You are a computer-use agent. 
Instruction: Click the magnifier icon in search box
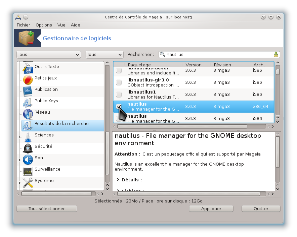(162, 54)
